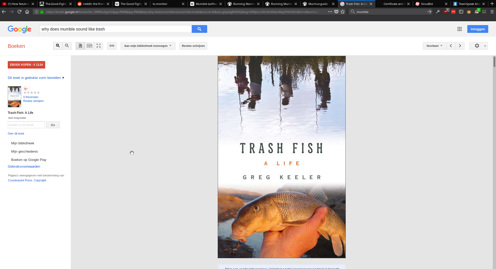Click the blue Google search button

pos(199,29)
